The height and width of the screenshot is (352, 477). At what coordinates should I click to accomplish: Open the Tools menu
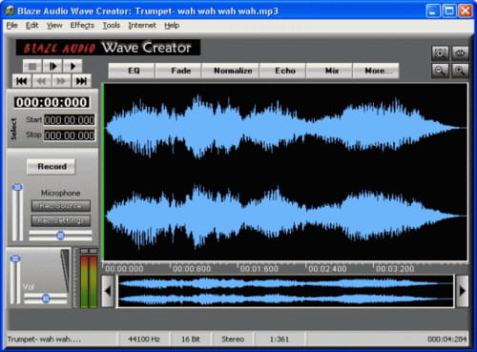tap(112, 26)
